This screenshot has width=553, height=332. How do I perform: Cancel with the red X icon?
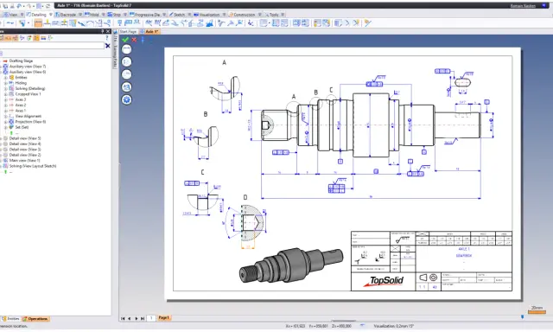point(134,40)
